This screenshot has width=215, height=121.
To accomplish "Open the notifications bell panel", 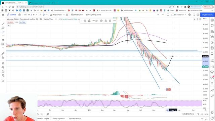I will [x=212, y=83].
